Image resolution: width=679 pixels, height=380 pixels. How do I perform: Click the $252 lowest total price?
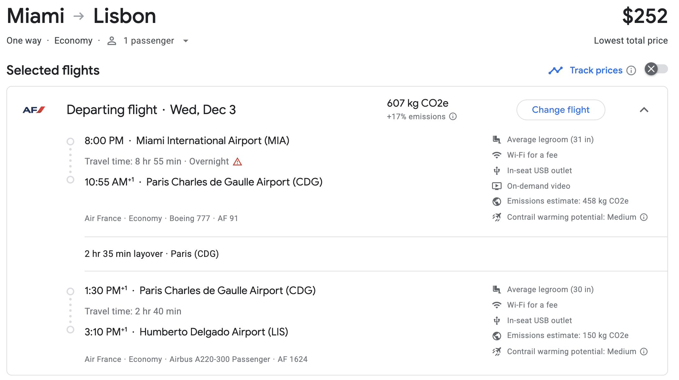tap(644, 16)
